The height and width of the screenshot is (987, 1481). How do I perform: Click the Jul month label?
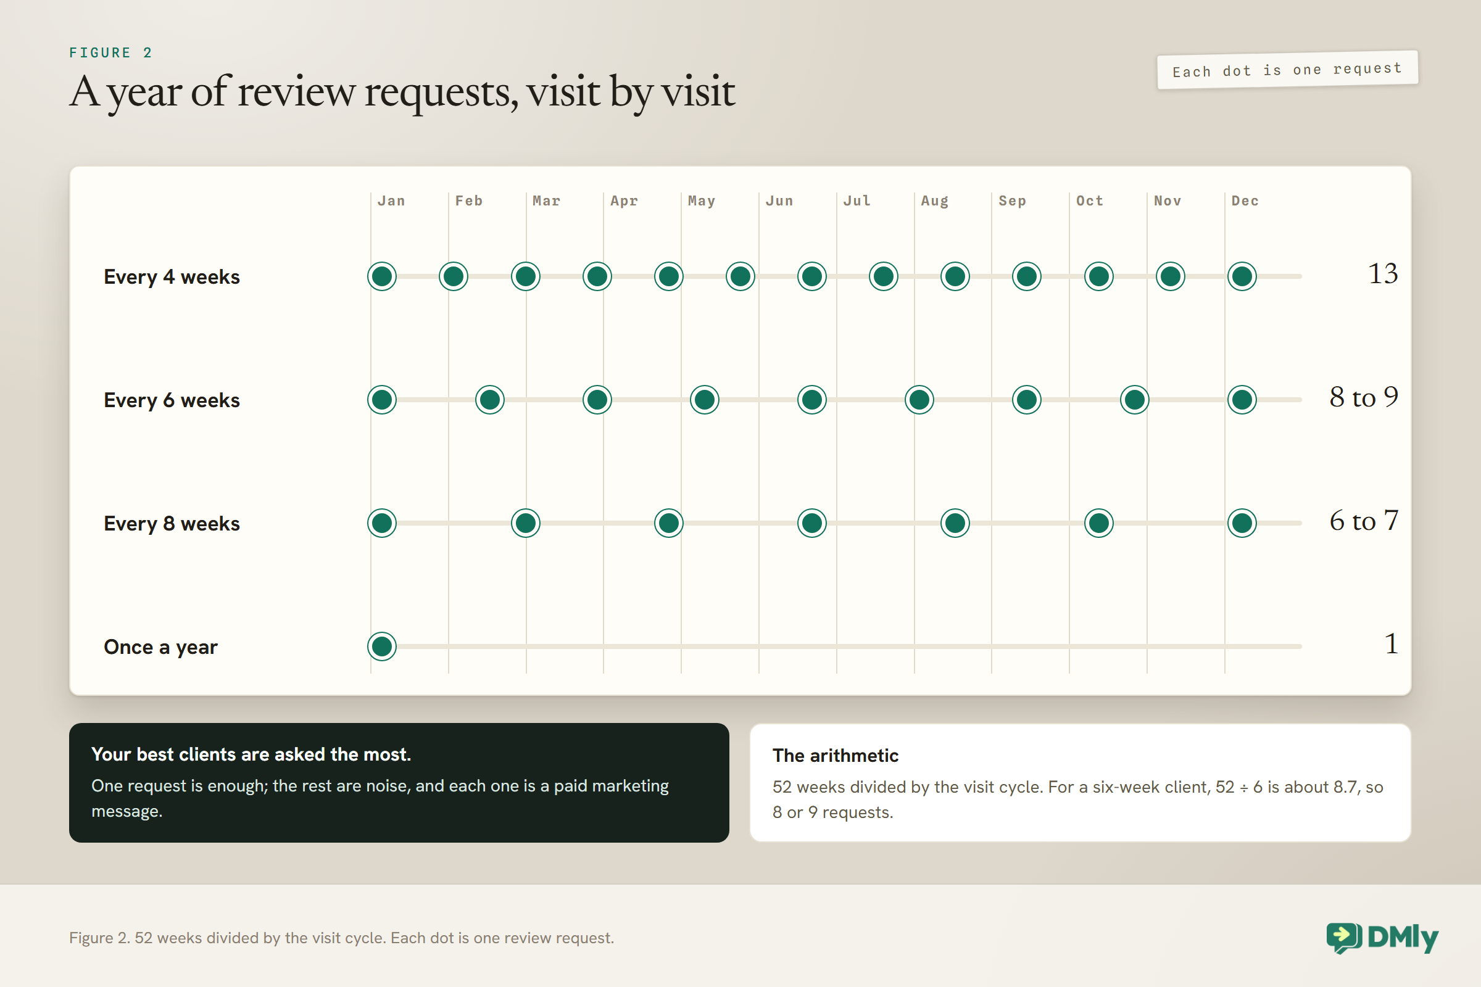coord(857,201)
